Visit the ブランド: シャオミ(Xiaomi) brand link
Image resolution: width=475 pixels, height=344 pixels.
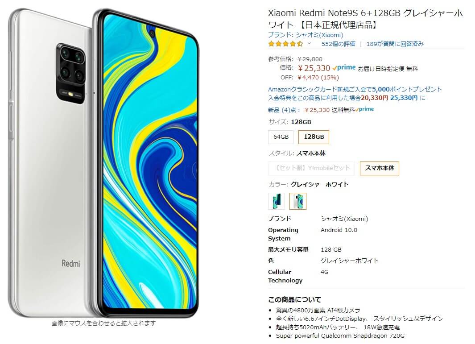306,35
